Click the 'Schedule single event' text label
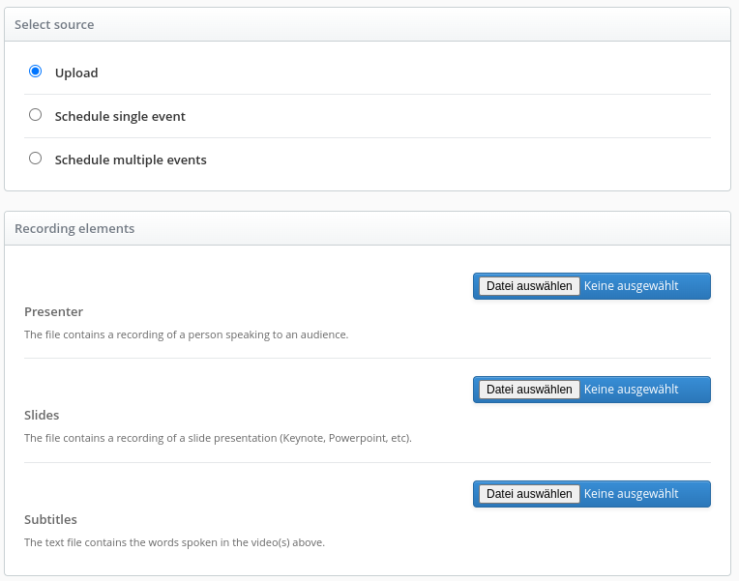 (x=120, y=116)
